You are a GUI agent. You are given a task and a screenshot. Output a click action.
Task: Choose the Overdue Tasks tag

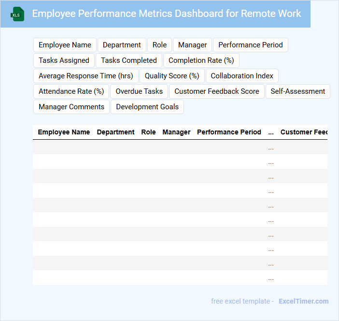pos(139,91)
